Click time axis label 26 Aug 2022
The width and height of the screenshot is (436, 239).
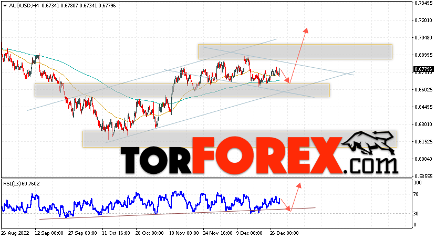(x=15, y=233)
